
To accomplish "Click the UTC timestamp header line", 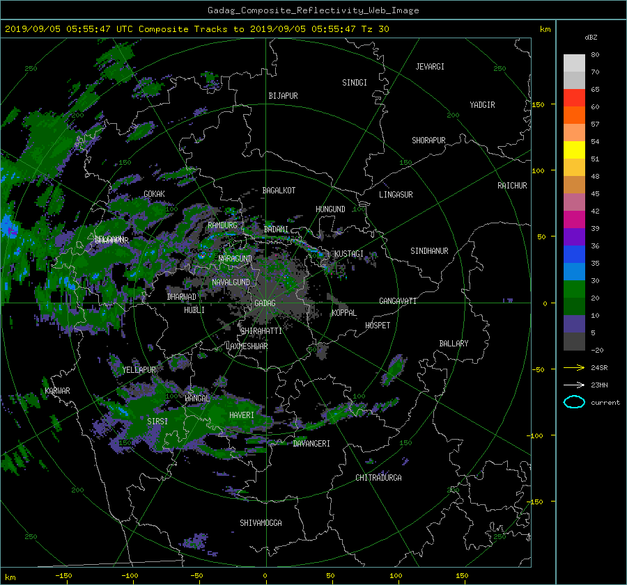I will tap(196, 29).
